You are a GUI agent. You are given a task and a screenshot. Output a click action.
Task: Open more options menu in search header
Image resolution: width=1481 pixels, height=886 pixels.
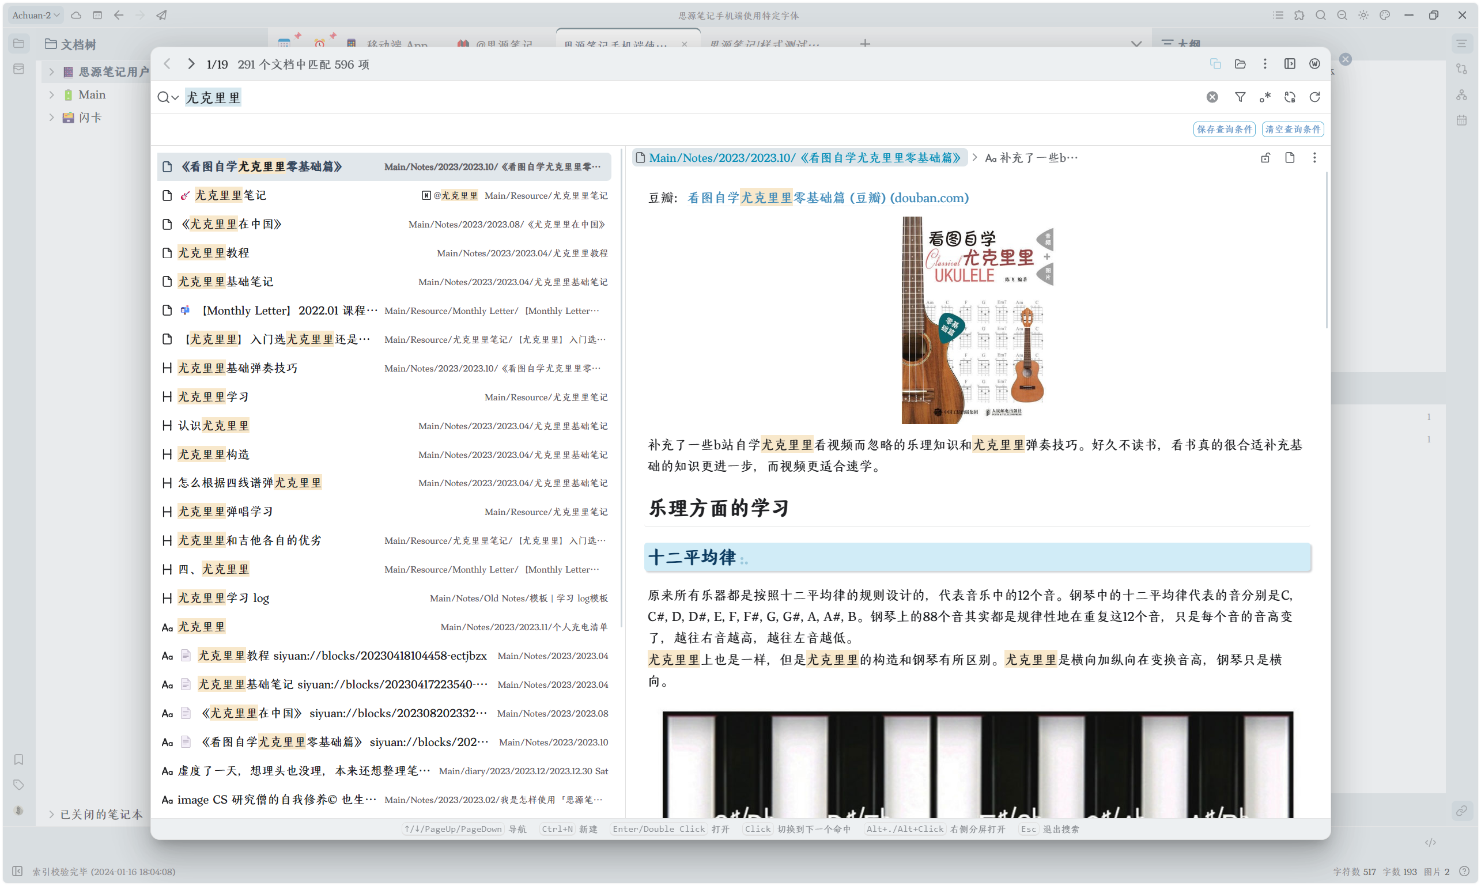point(1265,64)
